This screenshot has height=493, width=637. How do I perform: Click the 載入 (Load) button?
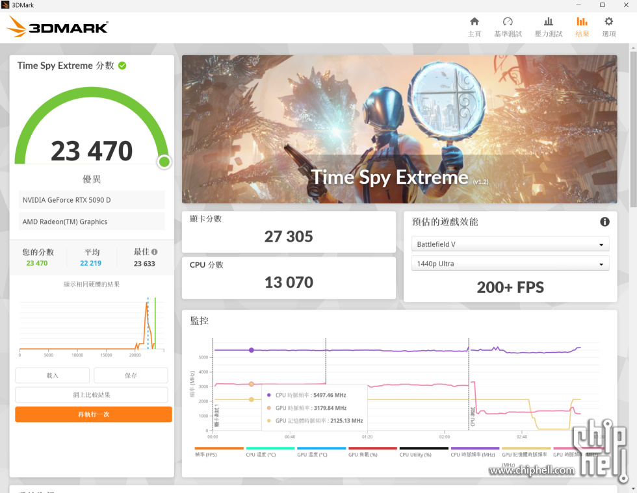click(53, 375)
